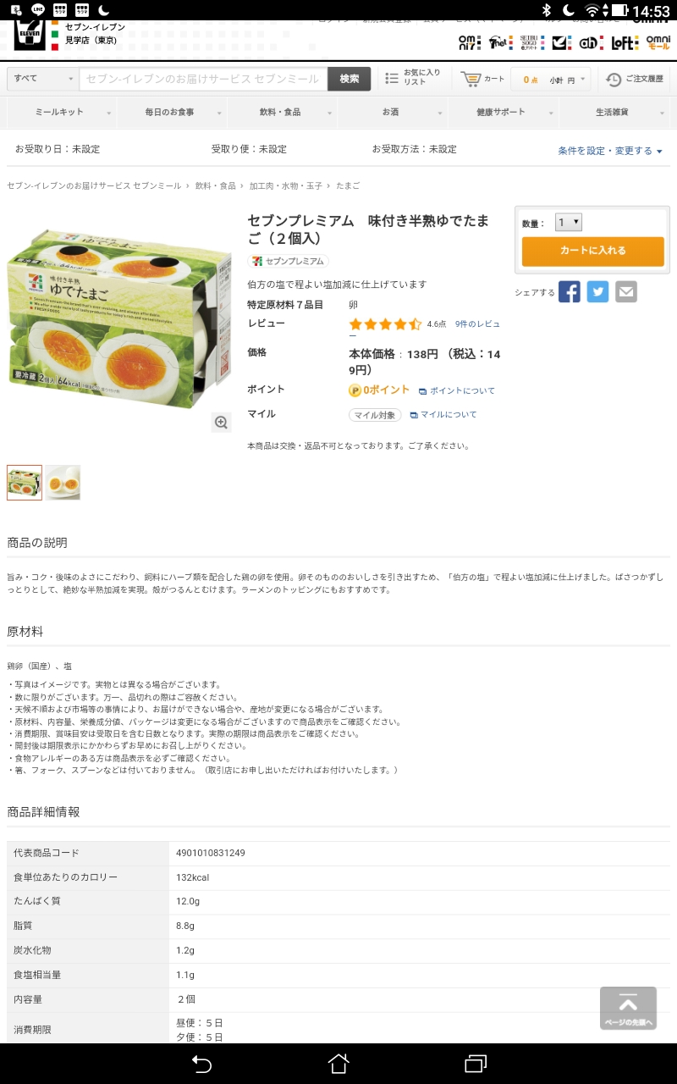Share product by email envelope icon
The height and width of the screenshot is (1084, 677).
[x=625, y=292]
